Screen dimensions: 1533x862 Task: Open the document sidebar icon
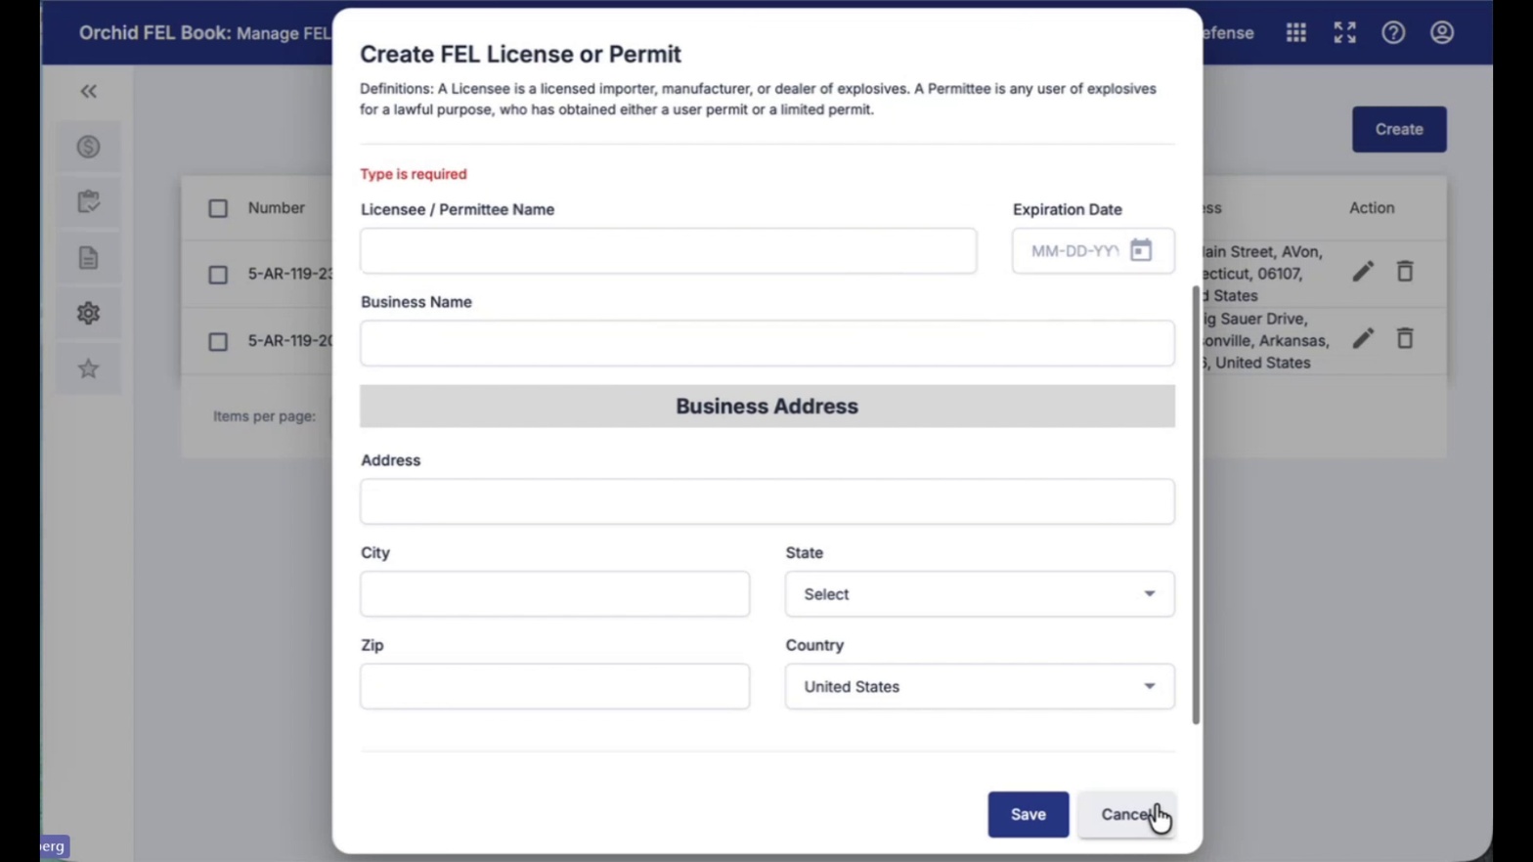[89, 258]
